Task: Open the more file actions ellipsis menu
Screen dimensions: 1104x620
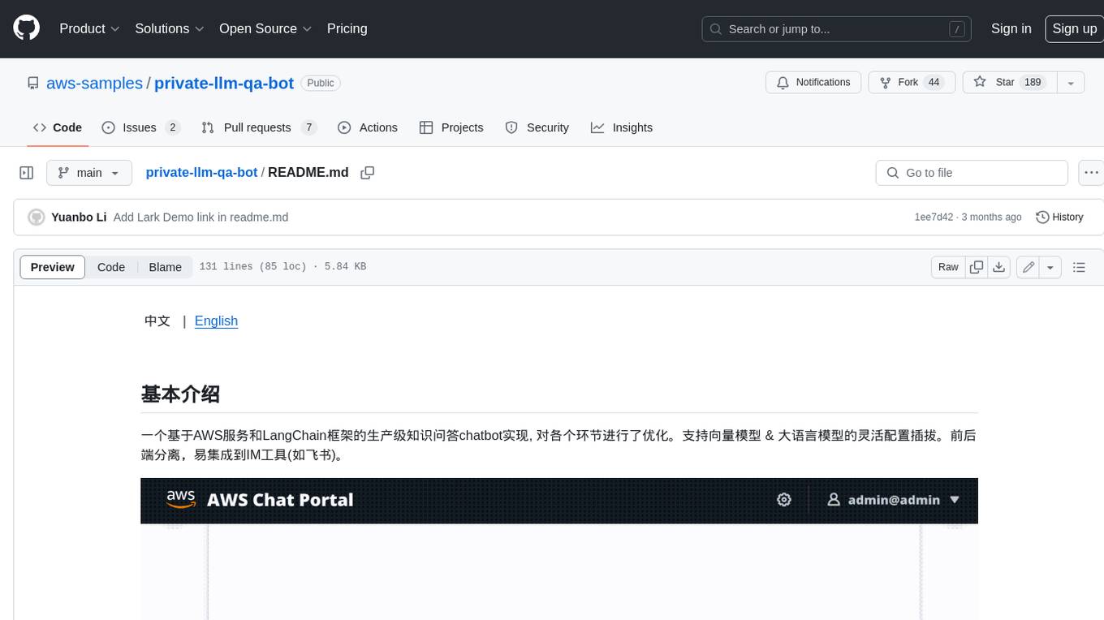Action: tap(1091, 173)
